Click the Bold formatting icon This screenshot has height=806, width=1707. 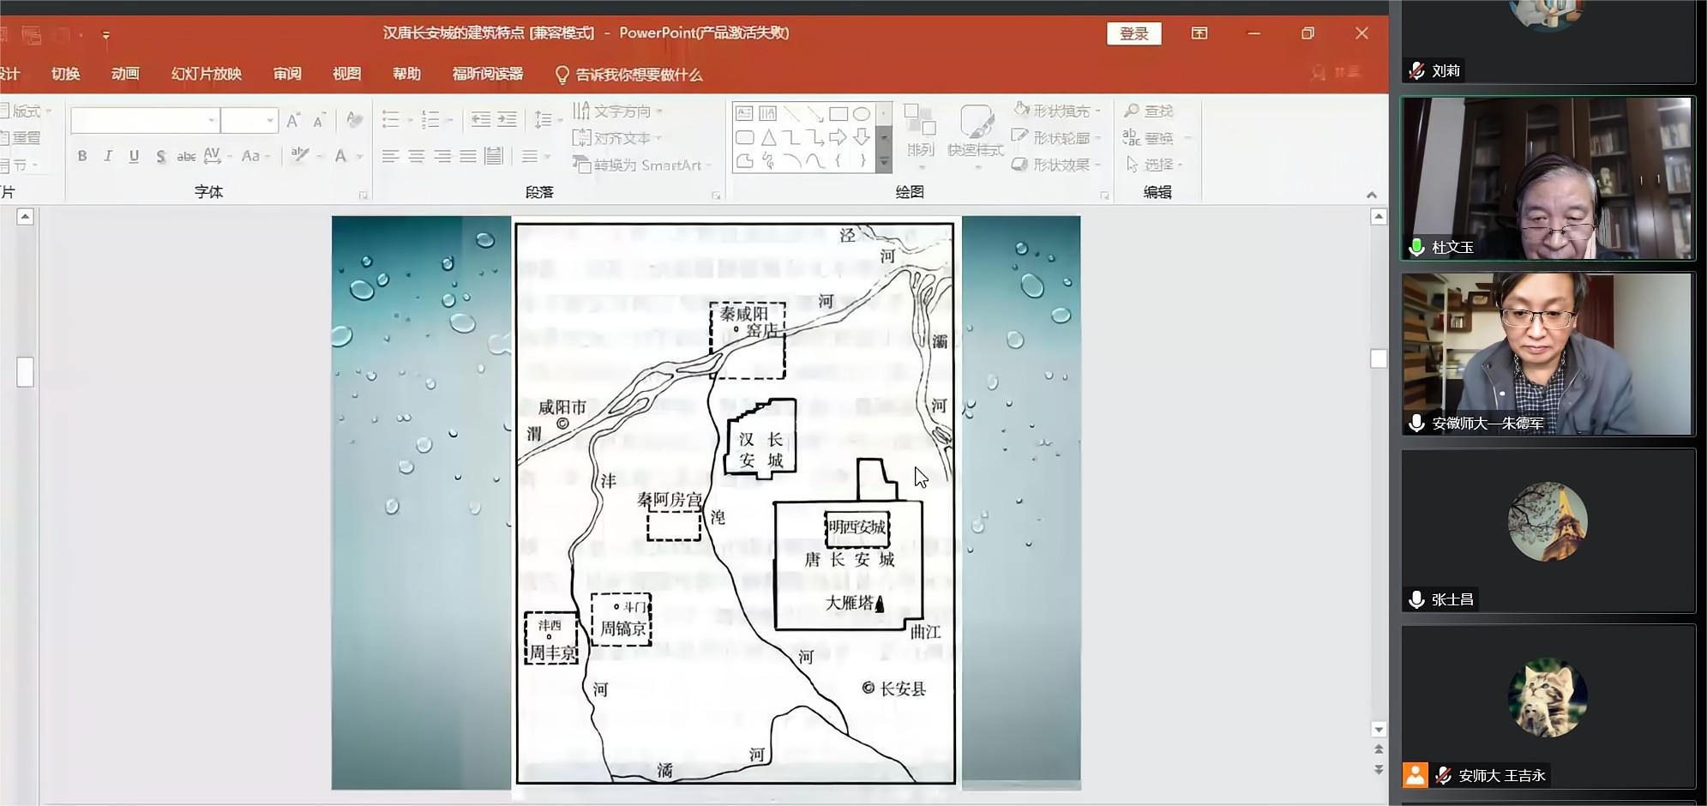click(x=82, y=156)
